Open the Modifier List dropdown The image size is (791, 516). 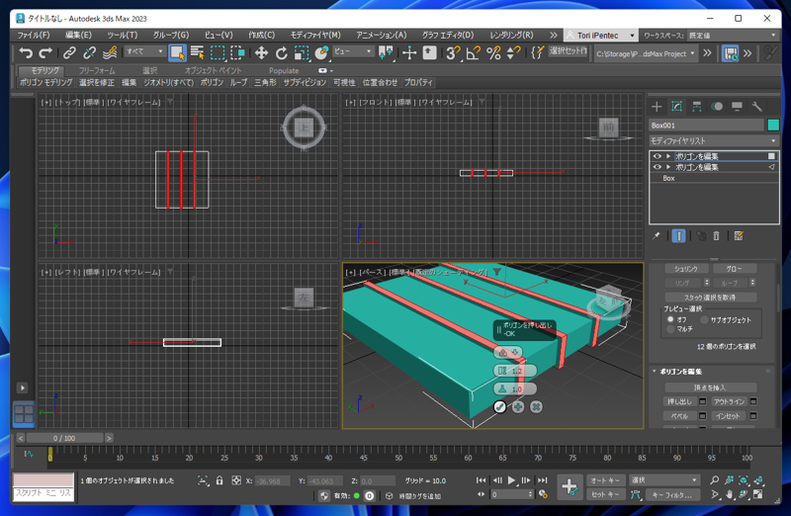click(713, 140)
